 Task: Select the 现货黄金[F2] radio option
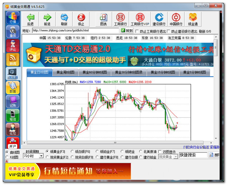[x=47, y=157]
